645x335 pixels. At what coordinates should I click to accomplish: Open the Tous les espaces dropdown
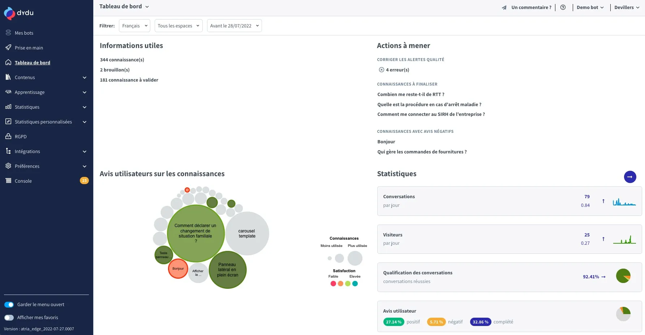(179, 26)
